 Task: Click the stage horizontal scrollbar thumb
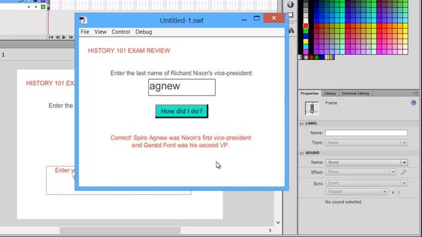(120, 230)
